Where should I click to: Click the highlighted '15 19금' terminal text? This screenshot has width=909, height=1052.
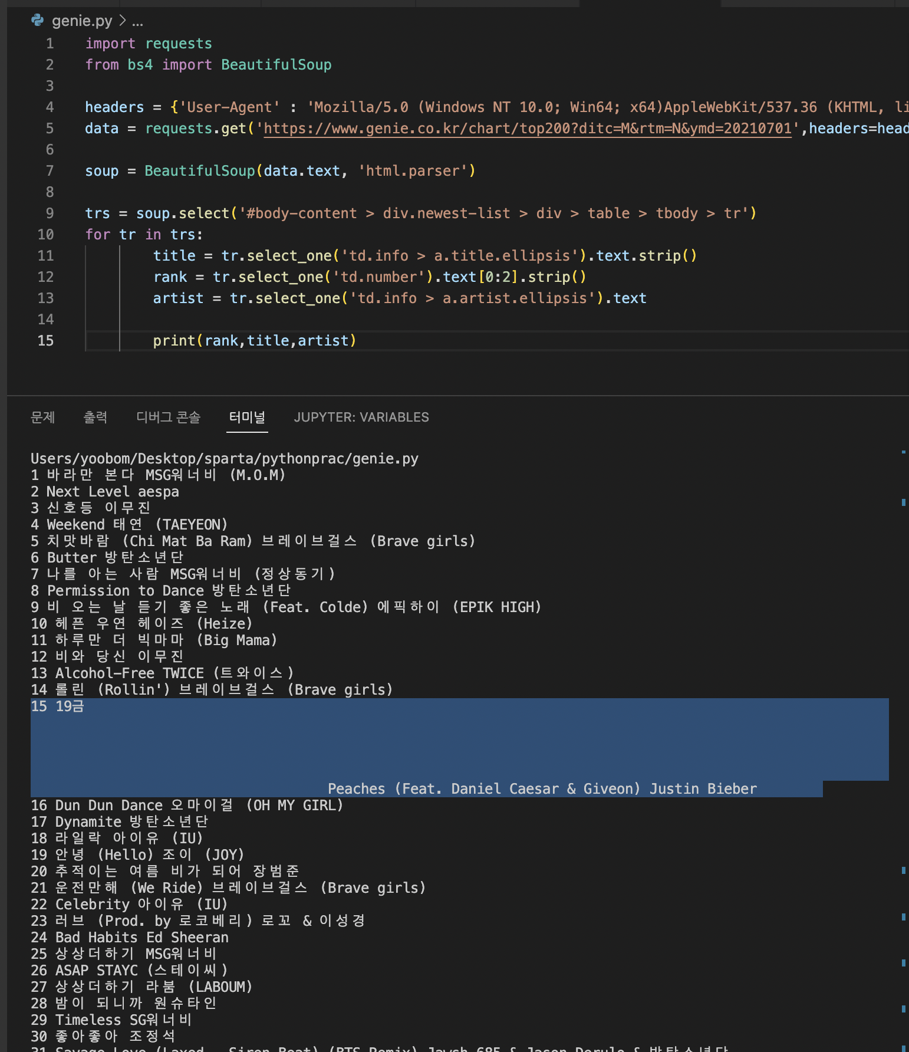(58, 706)
